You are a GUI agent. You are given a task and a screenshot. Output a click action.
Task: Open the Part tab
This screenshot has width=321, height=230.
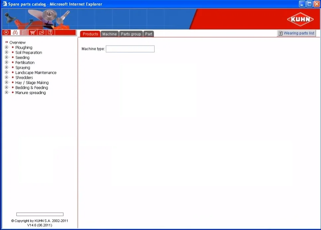click(149, 34)
